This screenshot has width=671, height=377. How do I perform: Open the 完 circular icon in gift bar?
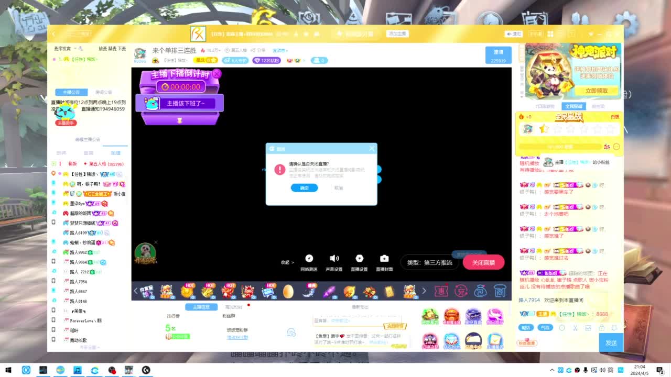461,291
